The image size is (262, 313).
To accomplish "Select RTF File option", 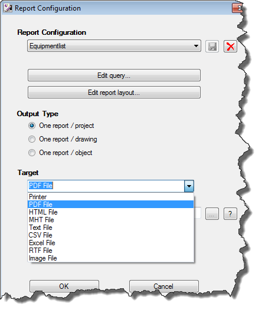I will click(x=110, y=251).
